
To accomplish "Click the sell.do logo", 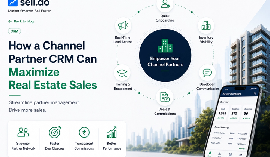I will (29, 3).
